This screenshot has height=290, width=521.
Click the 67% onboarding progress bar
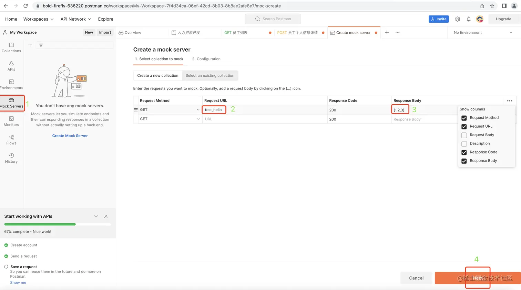[x=57, y=224]
